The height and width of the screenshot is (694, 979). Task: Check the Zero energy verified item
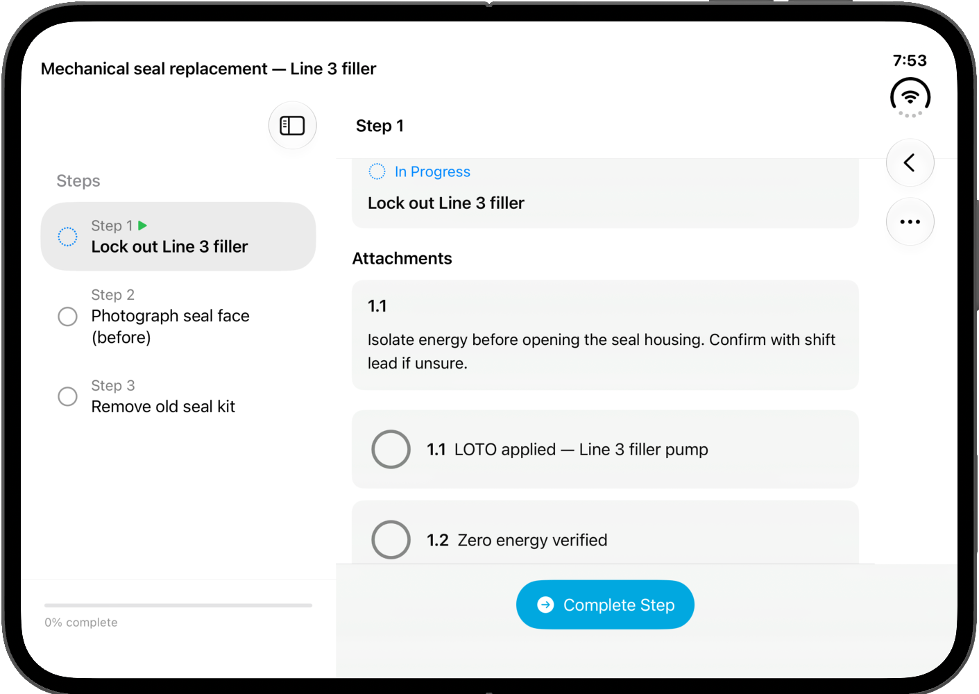[x=391, y=540]
